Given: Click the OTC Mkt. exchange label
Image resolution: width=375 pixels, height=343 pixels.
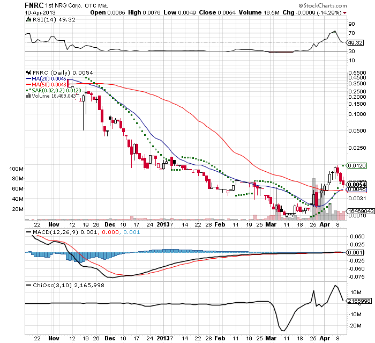Looking at the screenshot, I should click(96, 5).
